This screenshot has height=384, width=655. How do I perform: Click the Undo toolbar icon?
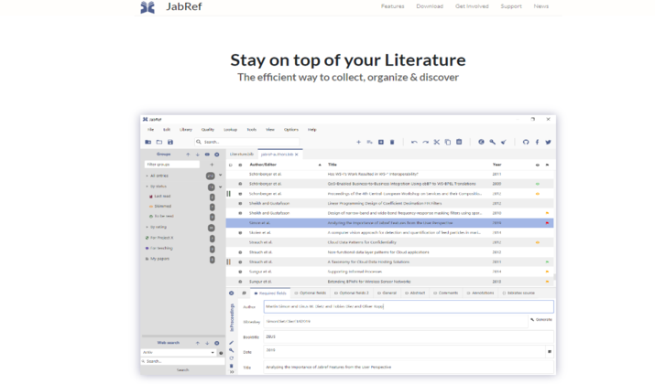coord(414,143)
